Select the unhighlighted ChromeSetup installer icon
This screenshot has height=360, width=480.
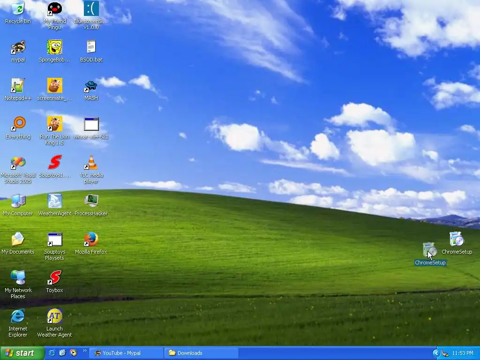pyautogui.click(x=457, y=243)
